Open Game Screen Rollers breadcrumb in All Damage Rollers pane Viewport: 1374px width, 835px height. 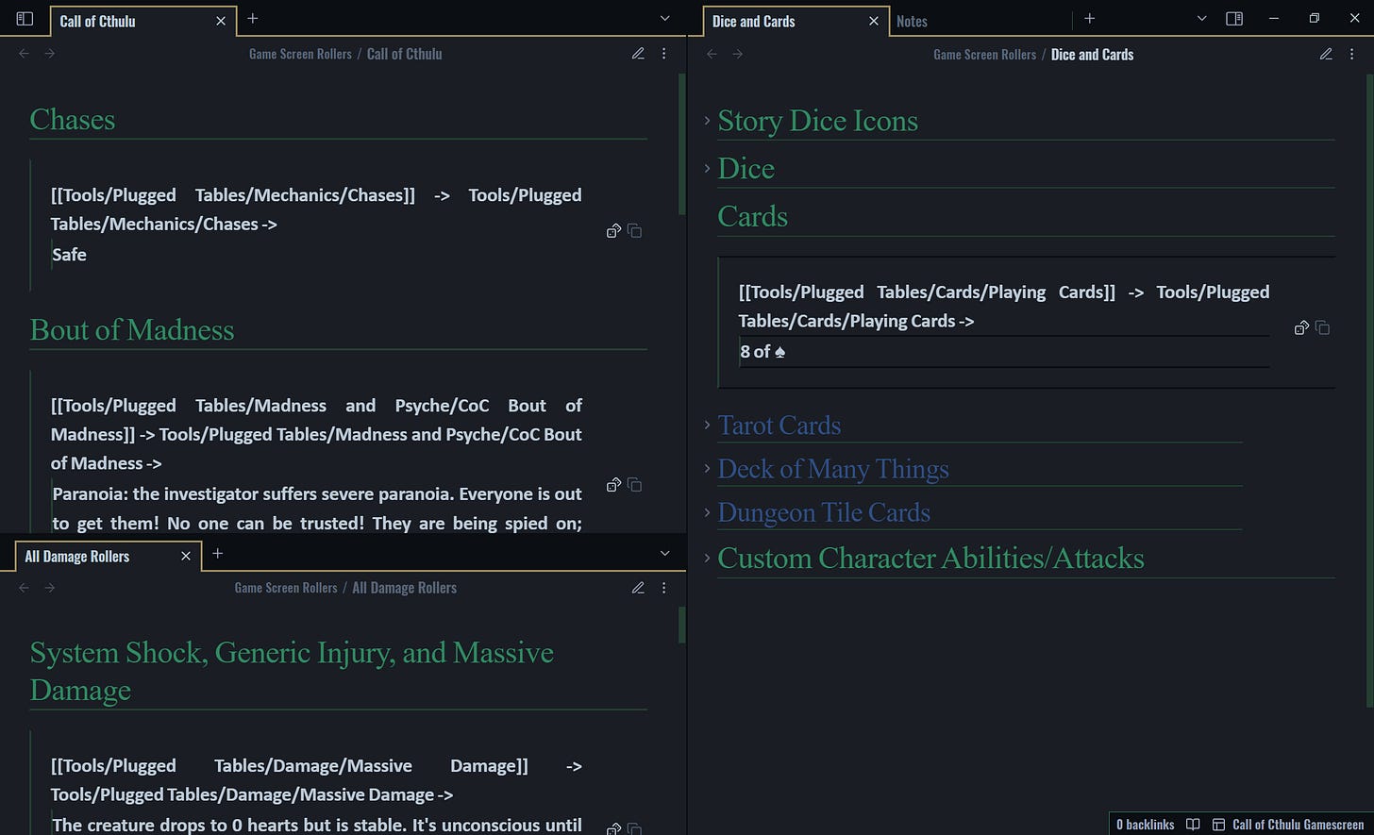click(x=286, y=588)
